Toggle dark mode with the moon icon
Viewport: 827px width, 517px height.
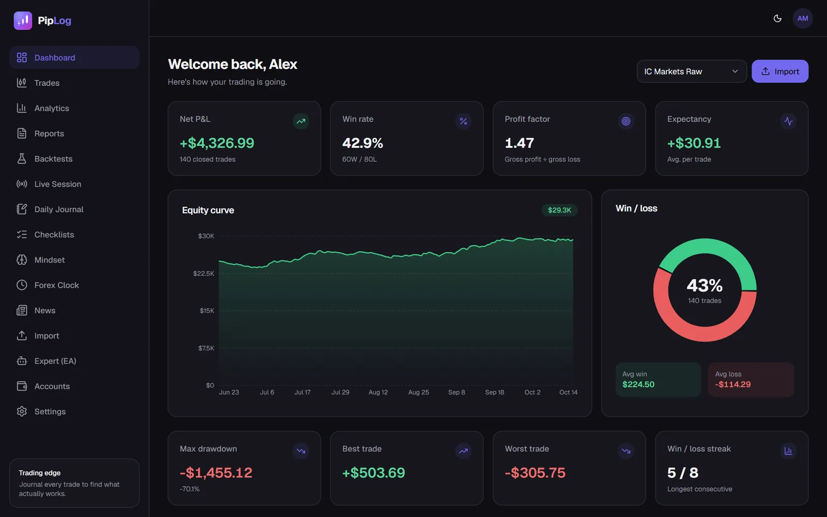pos(777,19)
